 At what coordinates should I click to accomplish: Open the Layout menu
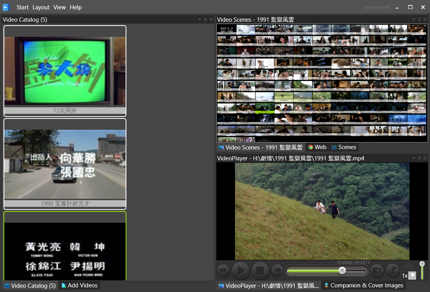coord(41,7)
